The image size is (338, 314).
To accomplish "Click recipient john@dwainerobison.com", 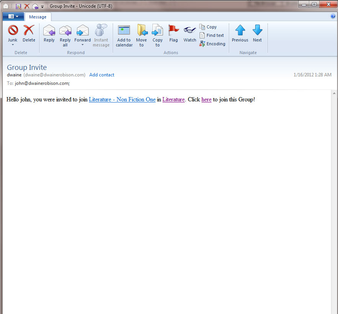I will 42,83.
